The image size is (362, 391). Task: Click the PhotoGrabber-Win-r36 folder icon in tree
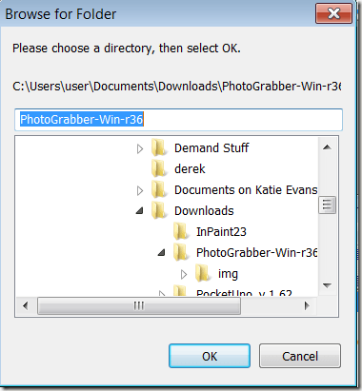click(181, 252)
